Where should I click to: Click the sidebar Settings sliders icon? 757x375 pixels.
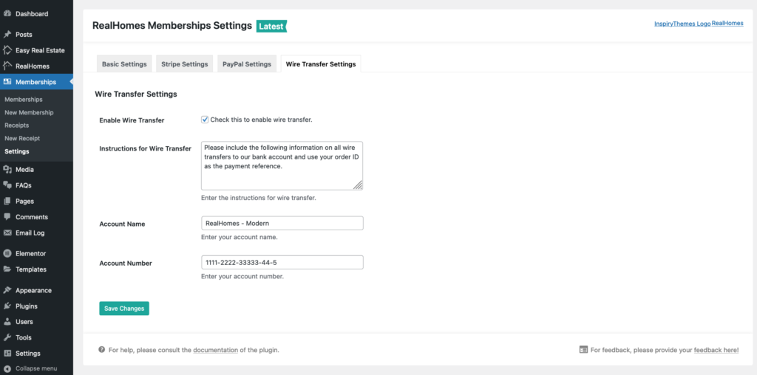pos(7,354)
